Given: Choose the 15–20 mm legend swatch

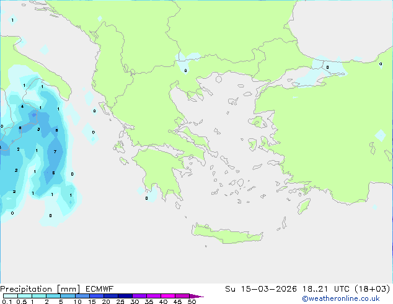Looking at the screenshot, I should click(97, 296).
